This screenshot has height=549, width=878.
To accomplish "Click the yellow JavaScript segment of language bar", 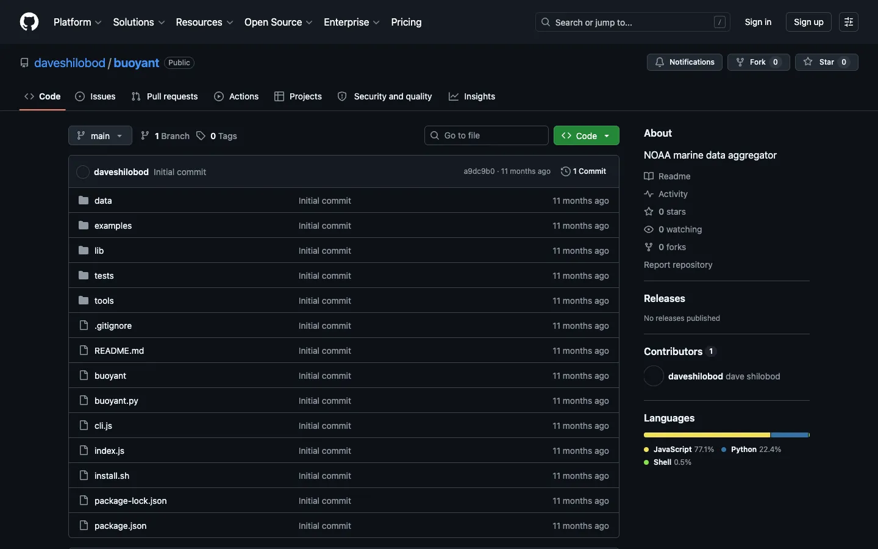I will coord(707,435).
